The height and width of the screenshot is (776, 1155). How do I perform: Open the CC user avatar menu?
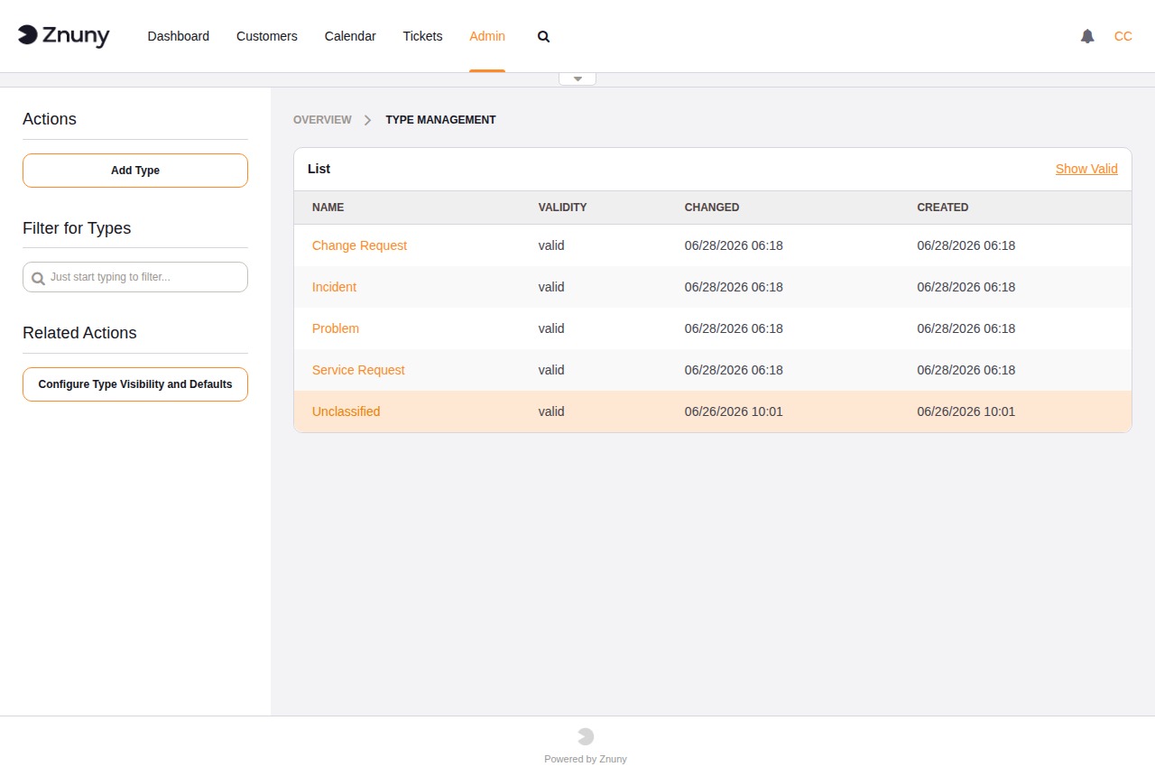(x=1123, y=36)
